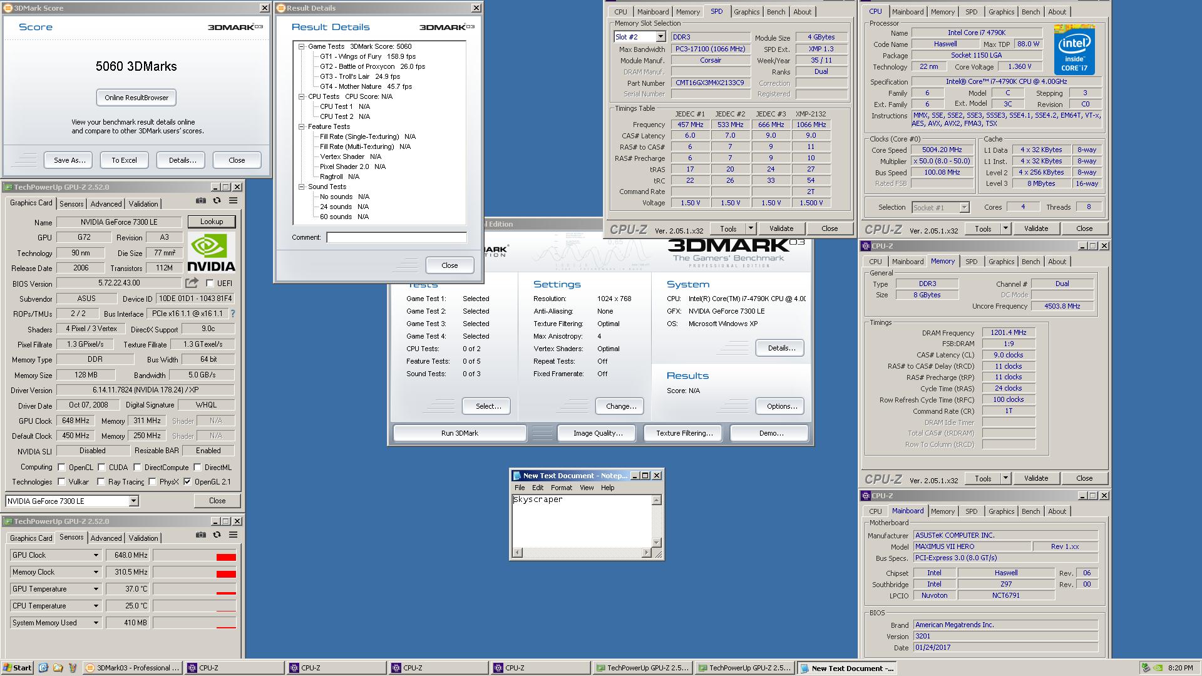Screen dimensions: 1202x676
Task: Collapse the Feature Tests tree node
Action: [301, 126]
